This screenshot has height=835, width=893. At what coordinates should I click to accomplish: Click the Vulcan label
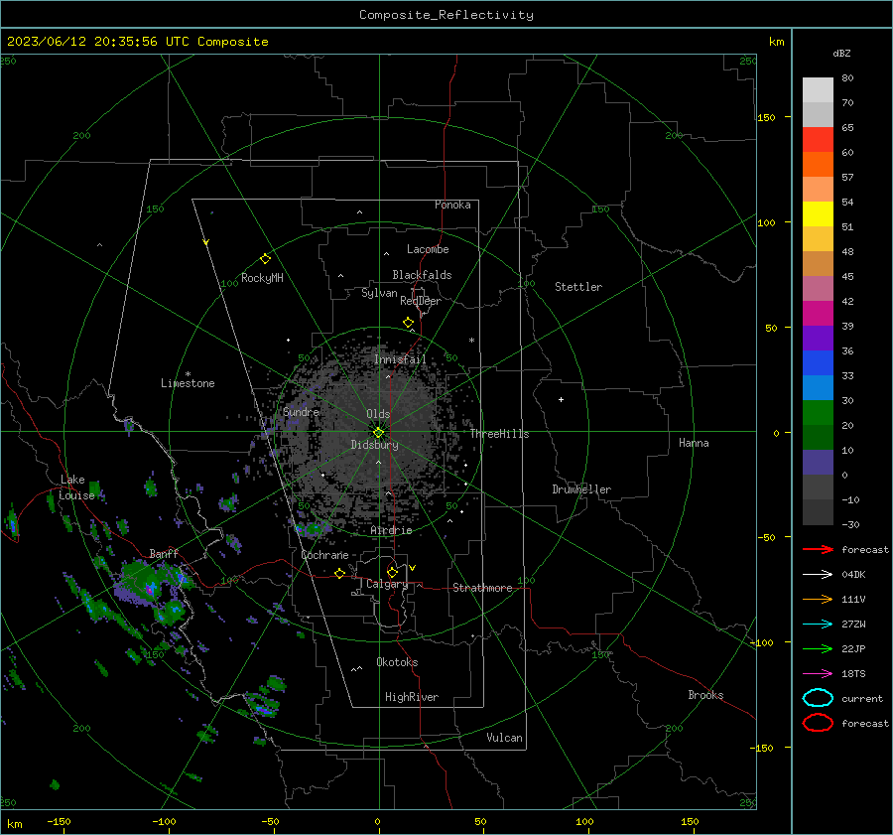pos(504,738)
